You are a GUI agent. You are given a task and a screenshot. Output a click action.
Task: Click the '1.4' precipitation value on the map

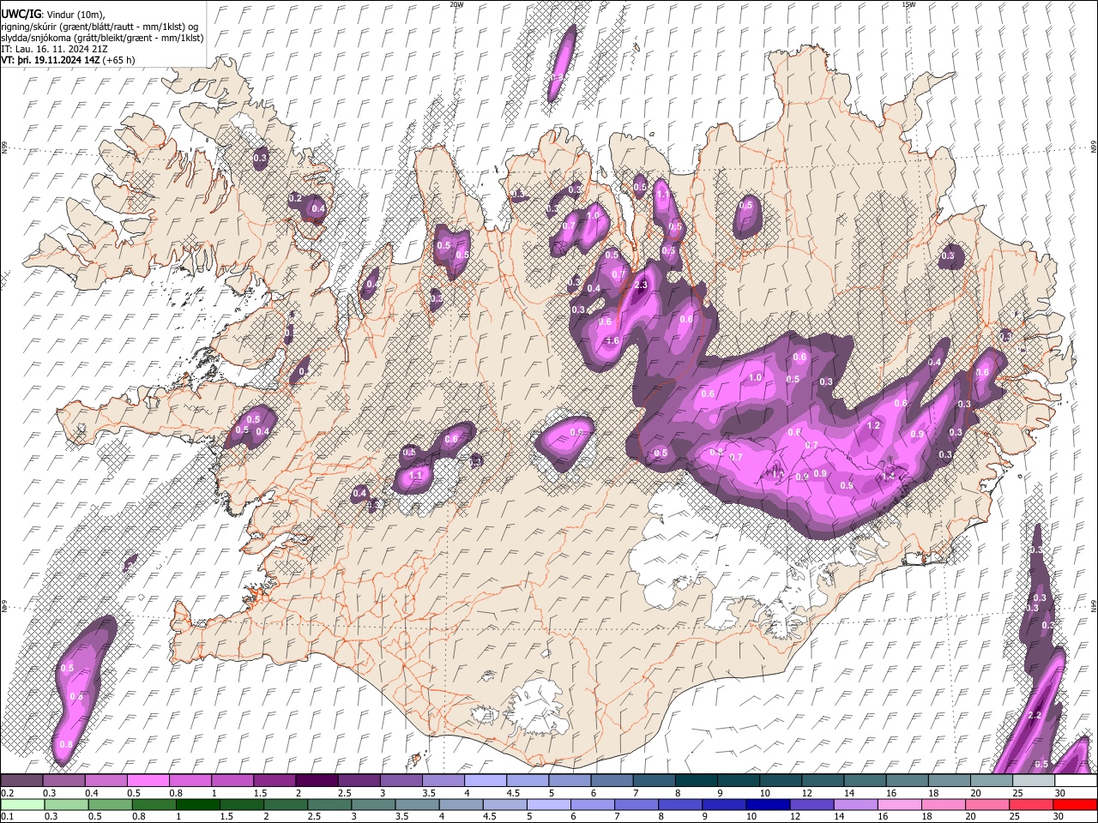(x=889, y=475)
